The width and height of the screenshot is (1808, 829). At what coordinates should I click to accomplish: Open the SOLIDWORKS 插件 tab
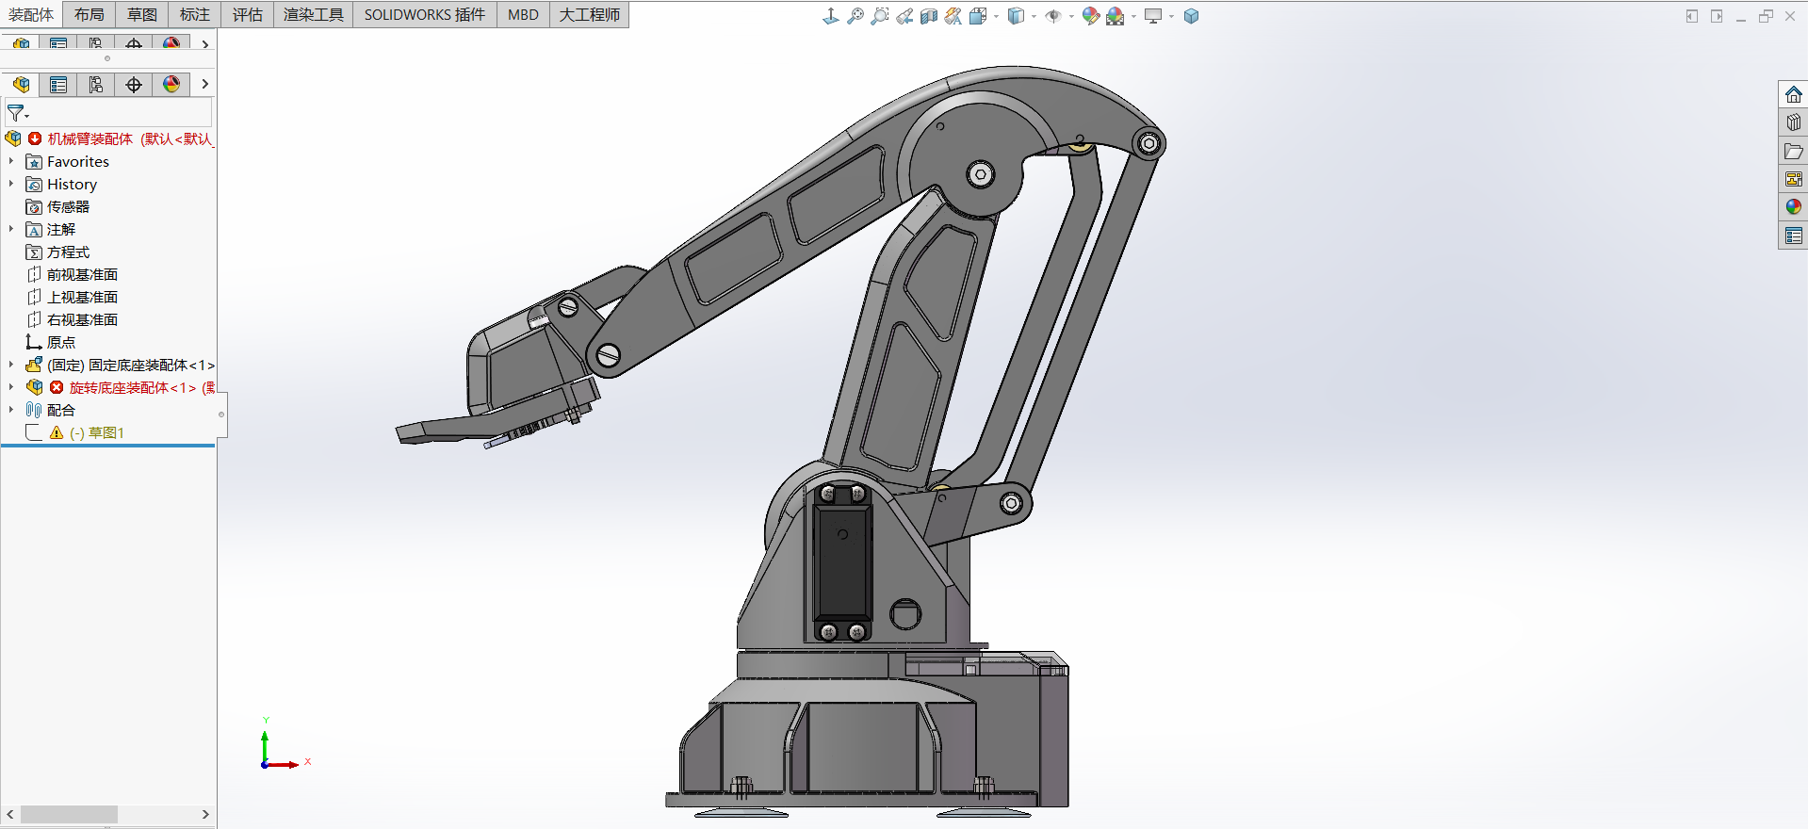[425, 14]
